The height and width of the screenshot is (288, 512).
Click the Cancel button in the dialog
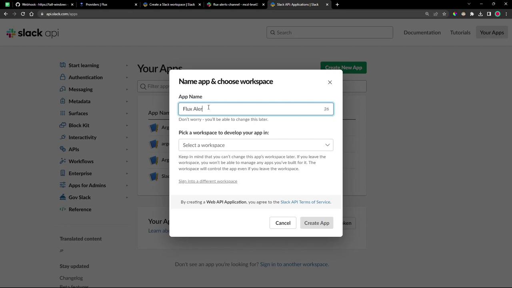283,223
